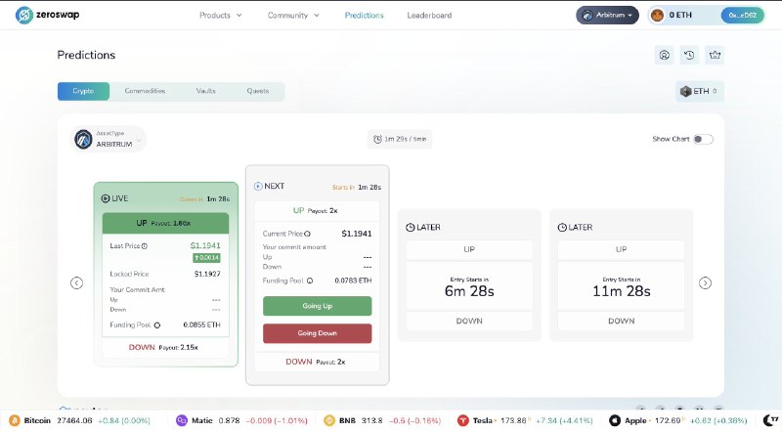Viewport: 782px width, 432px height.
Task: Click the Going Up button
Action: (x=317, y=306)
